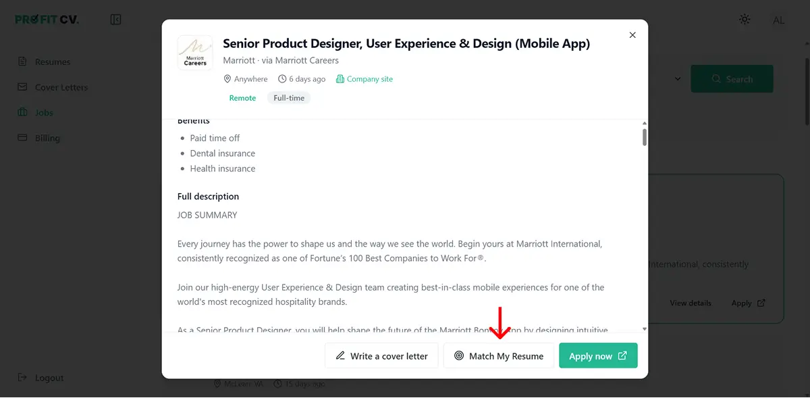Viewport: 810px width, 398px height.
Task: Click the Remote tag
Action: (242, 98)
